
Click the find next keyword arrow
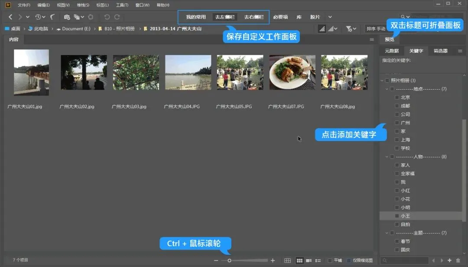pos(442,261)
